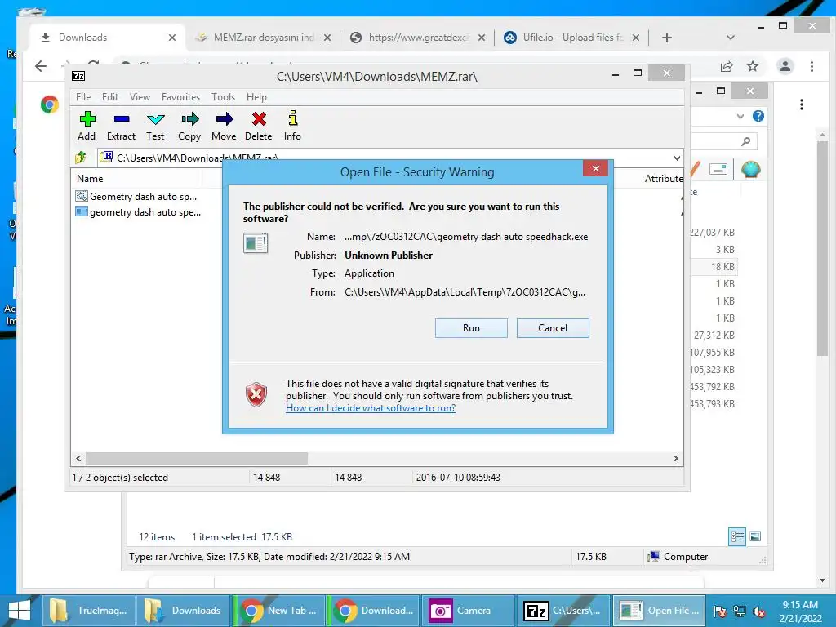This screenshot has height=627, width=836.
Task: Click 7-Zip scrollbar left arrow
Action: click(x=78, y=459)
